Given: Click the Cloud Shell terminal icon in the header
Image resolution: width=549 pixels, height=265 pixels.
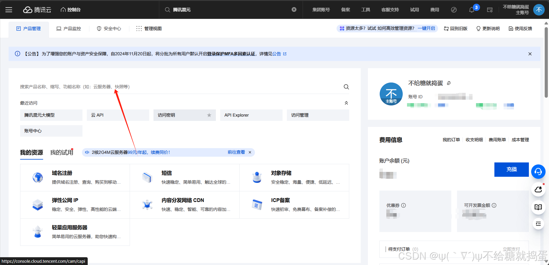Looking at the screenshot, I should pos(490,10).
